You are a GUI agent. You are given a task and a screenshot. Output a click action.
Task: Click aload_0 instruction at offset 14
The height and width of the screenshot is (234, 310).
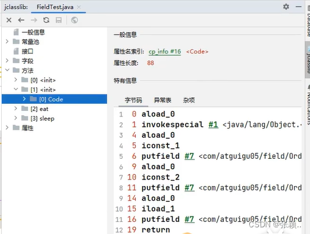(x=158, y=198)
